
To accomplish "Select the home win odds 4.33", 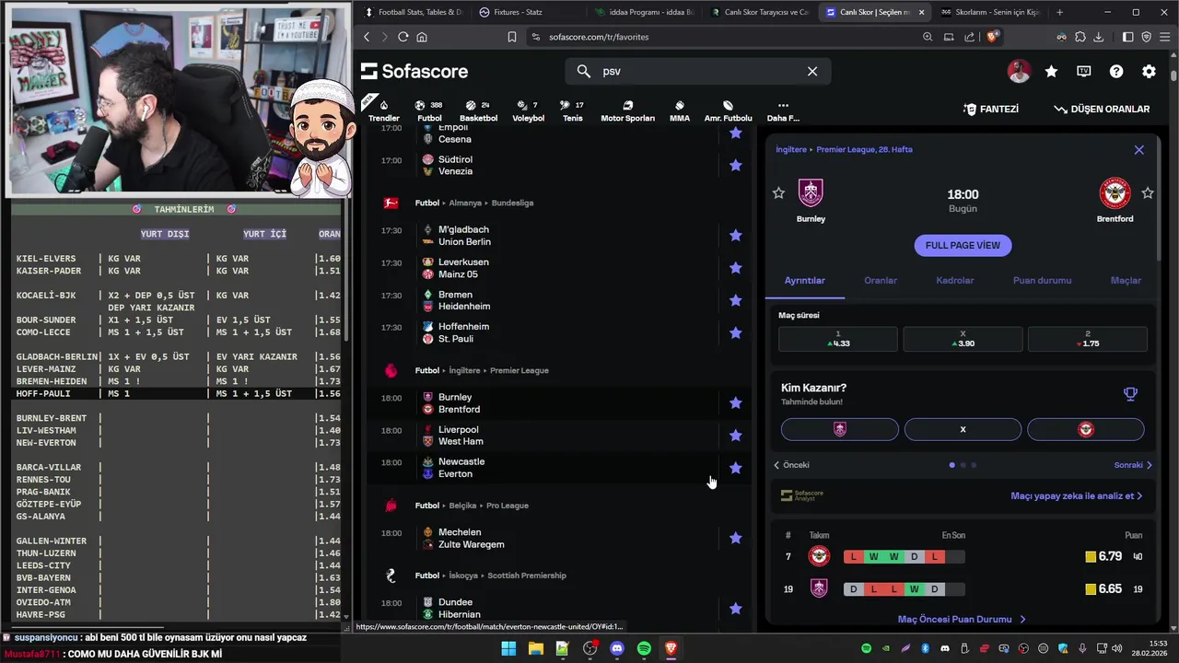I will (x=838, y=338).
